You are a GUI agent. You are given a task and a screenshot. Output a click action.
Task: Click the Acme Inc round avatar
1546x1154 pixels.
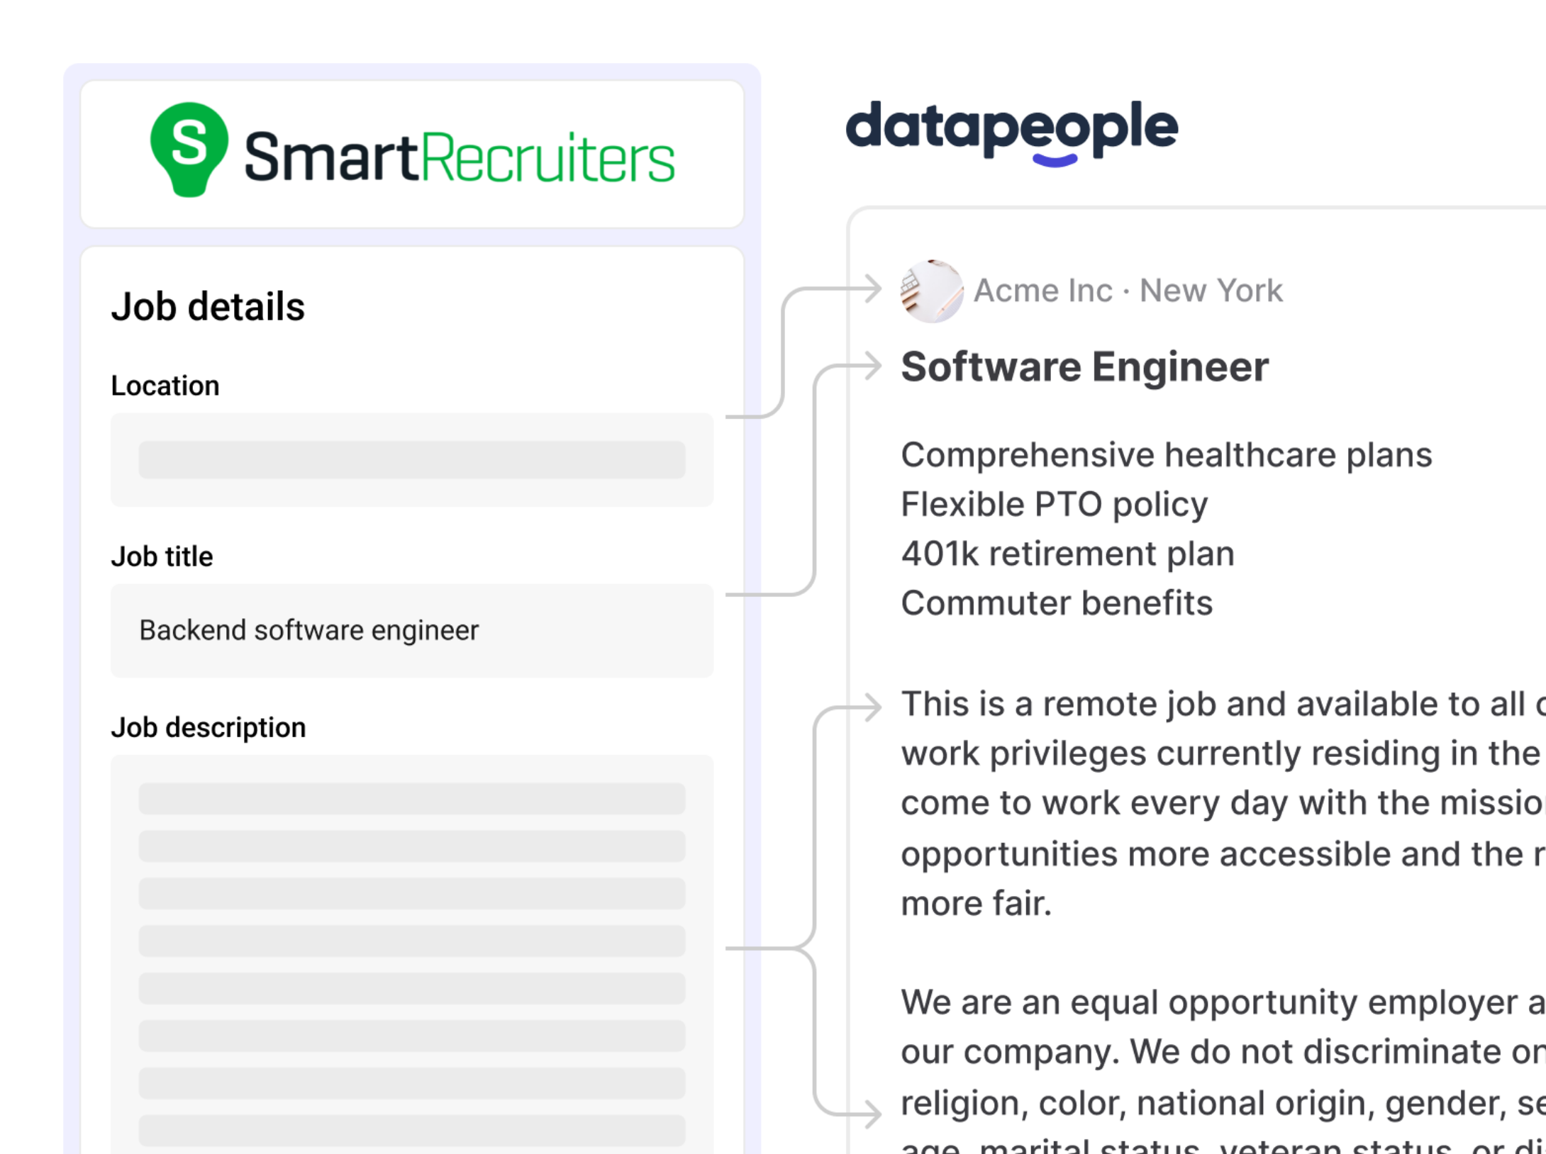pyautogui.click(x=931, y=291)
